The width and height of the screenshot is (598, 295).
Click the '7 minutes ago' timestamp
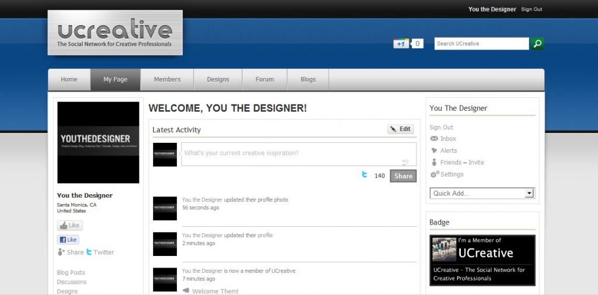(199, 279)
